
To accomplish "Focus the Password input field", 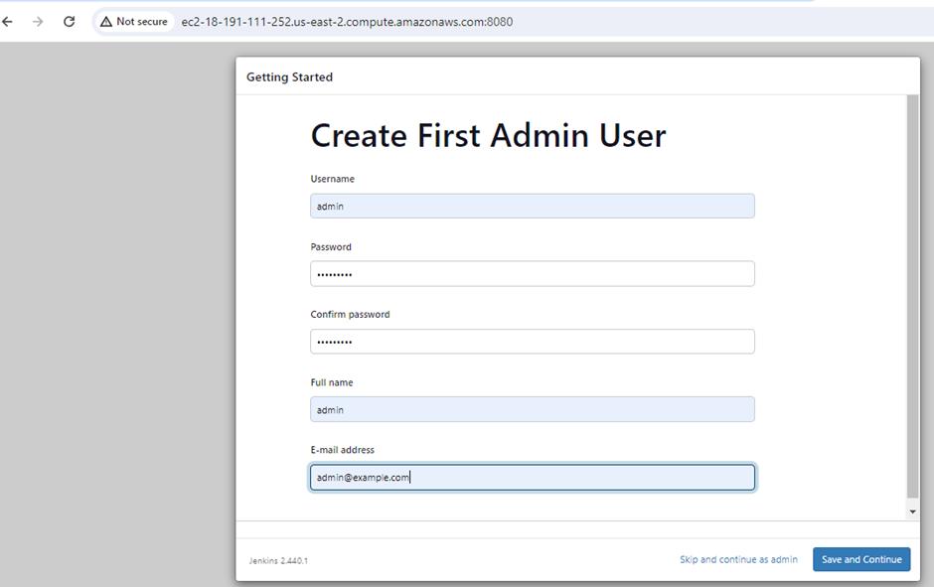I will pyautogui.click(x=532, y=273).
